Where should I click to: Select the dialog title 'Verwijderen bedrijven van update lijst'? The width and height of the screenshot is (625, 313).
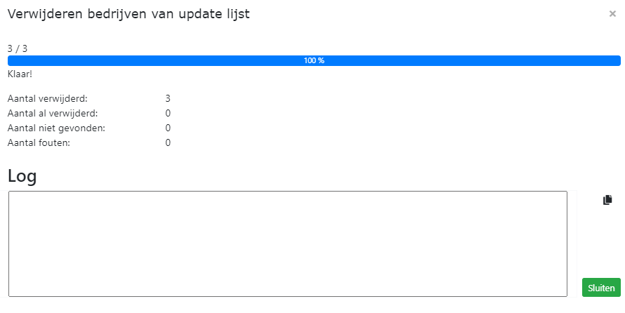coord(129,13)
